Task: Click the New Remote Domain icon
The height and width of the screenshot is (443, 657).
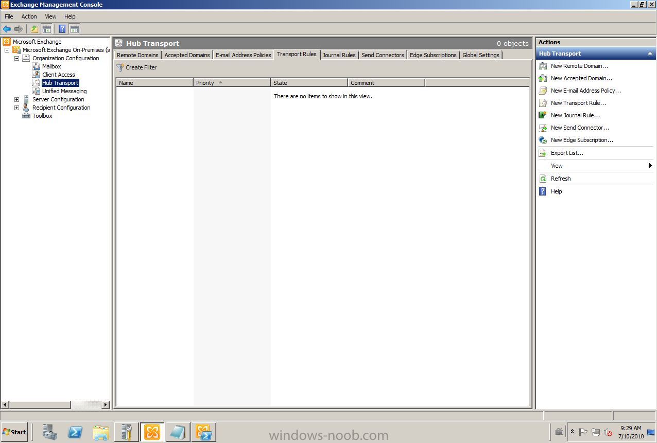Action: pyautogui.click(x=543, y=66)
